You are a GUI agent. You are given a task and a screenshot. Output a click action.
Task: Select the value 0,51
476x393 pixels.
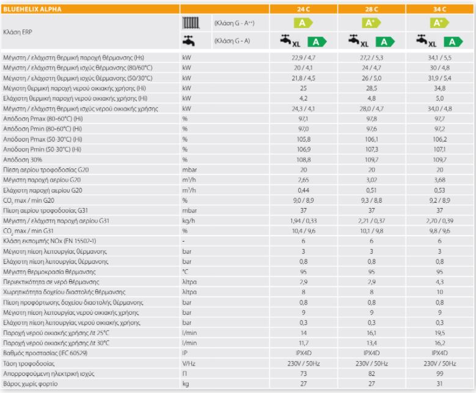[x=372, y=190]
